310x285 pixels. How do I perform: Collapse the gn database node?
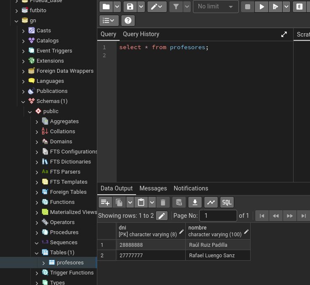pyautogui.click(x=16, y=21)
